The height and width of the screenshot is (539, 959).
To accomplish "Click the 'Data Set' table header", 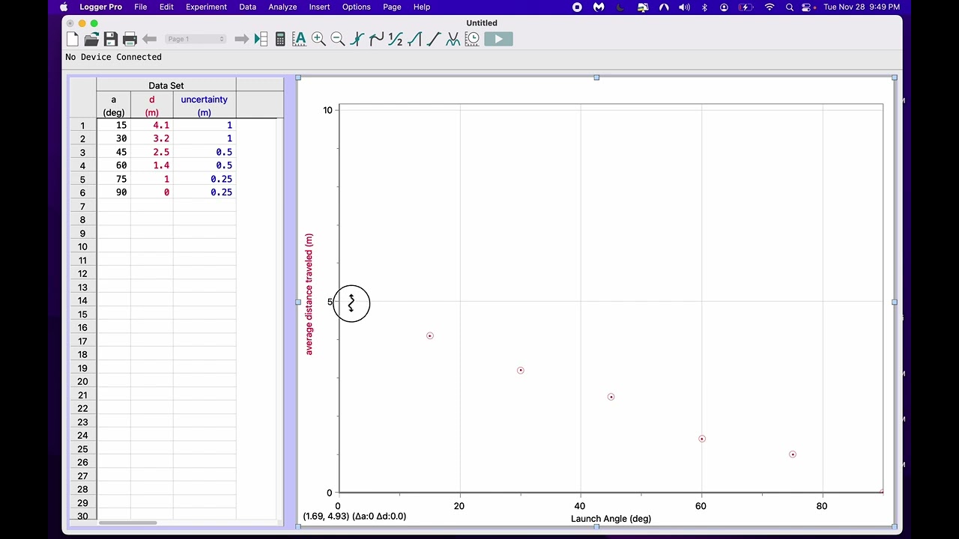I will 166,85.
